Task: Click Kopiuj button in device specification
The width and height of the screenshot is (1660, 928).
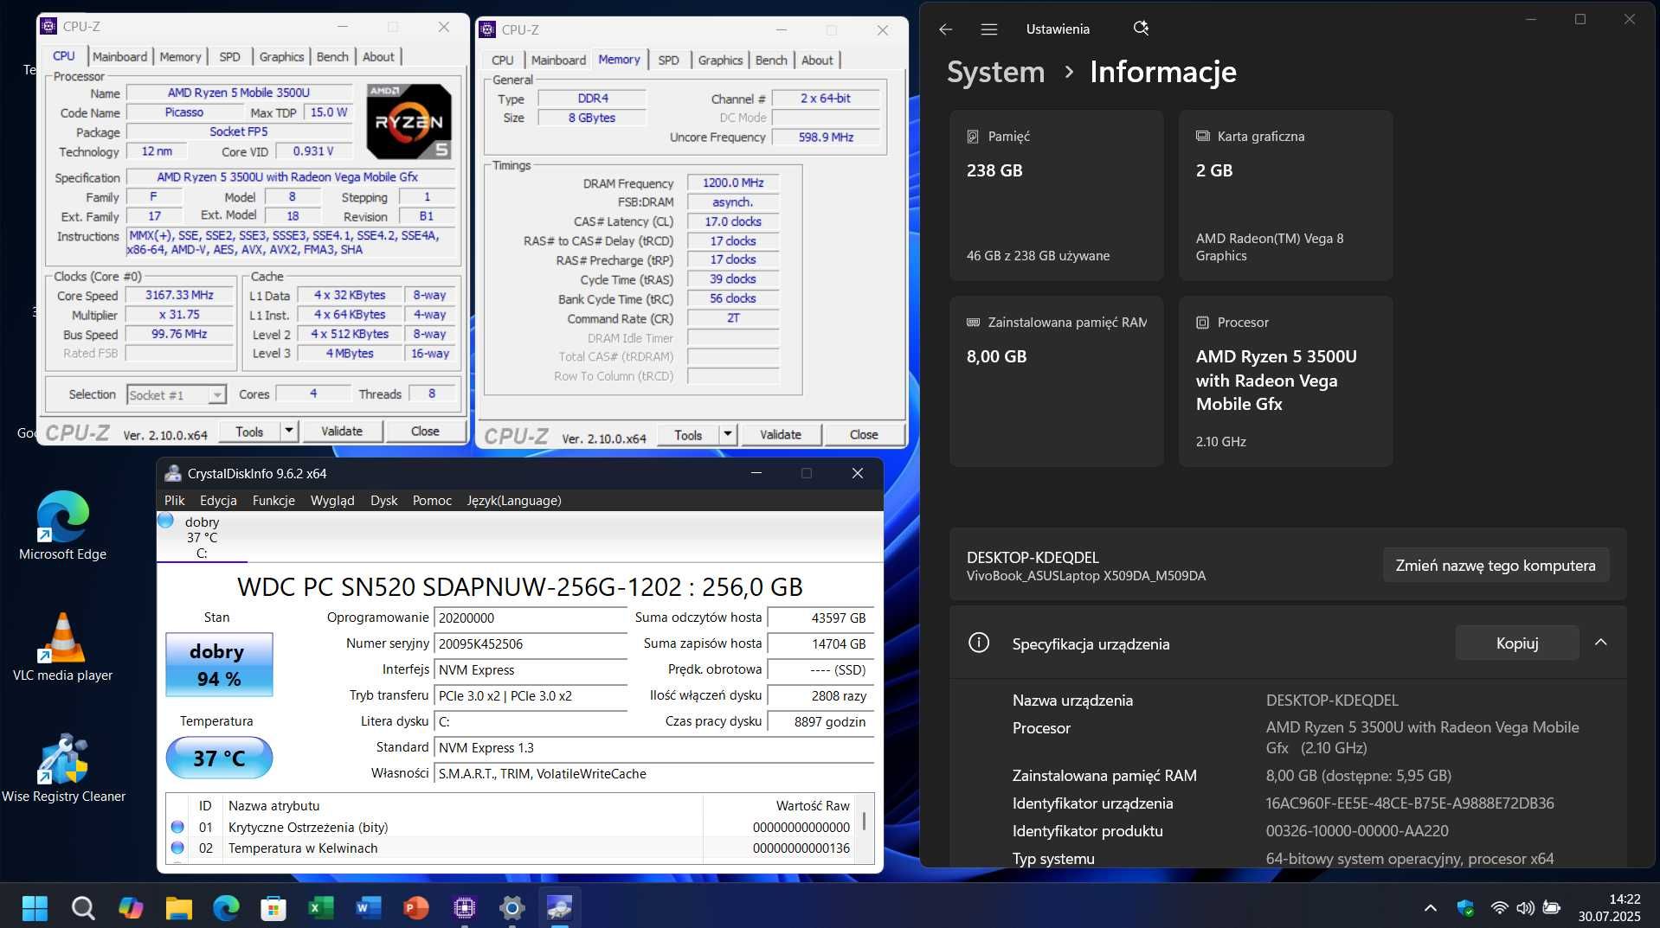Action: click(x=1517, y=643)
